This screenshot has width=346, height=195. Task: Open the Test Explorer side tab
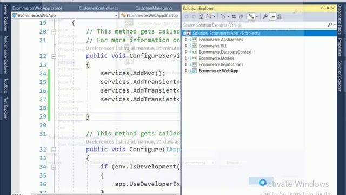tap(6, 108)
